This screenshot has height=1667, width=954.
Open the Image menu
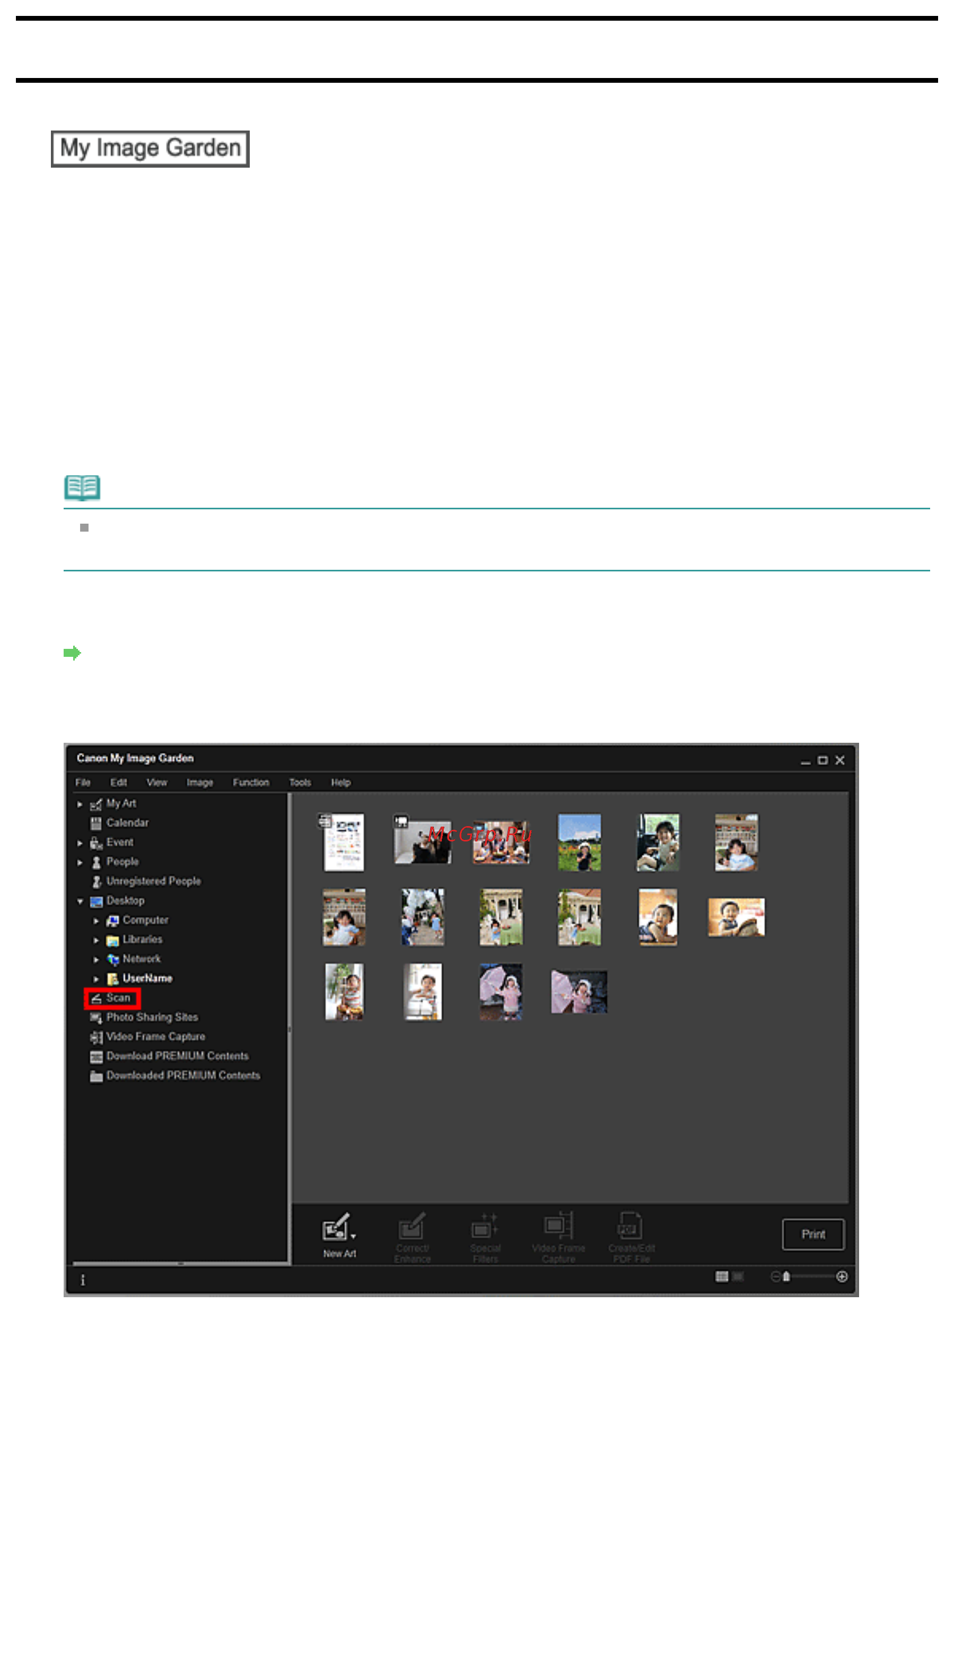tap(200, 783)
